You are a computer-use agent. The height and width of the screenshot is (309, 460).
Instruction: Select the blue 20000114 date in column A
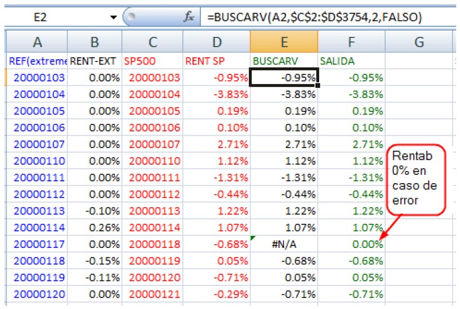[37, 228]
